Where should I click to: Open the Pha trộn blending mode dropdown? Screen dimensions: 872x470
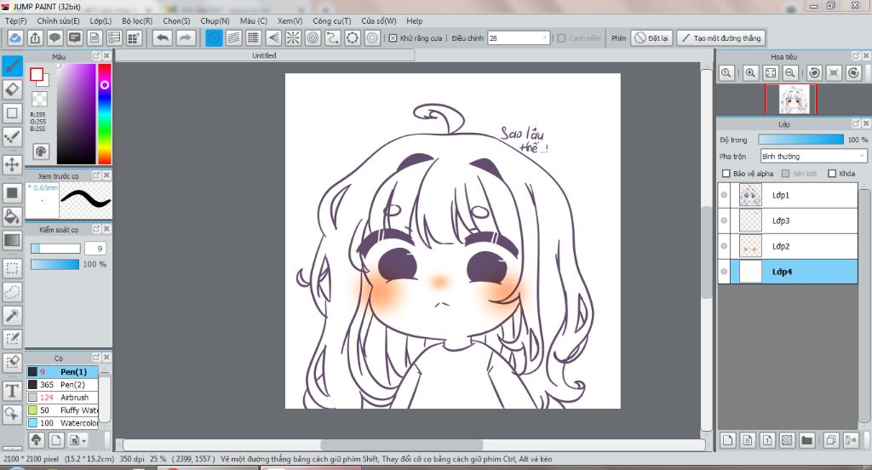pos(813,157)
